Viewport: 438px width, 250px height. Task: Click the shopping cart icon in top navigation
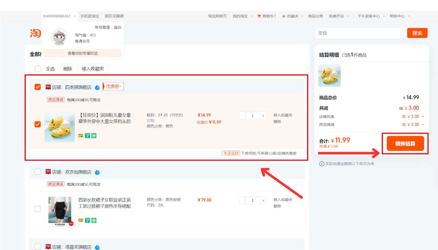pyautogui.click(x=259, y=16)
